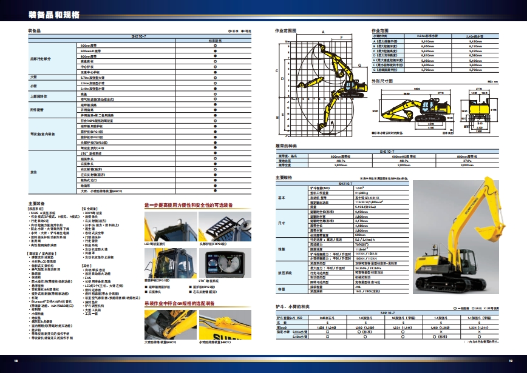This screenshot has width=527, height=373.
Task: Click the red heading about optional convenience and safety equipment
Action: (189, 205)
